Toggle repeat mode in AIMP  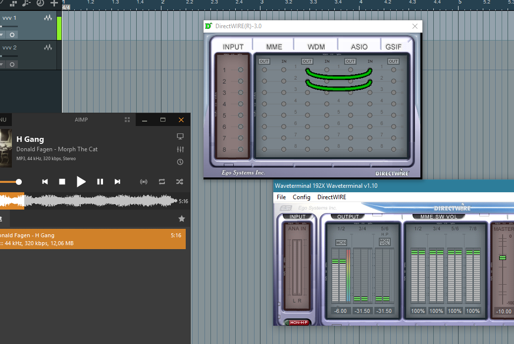tap(162, 182)
